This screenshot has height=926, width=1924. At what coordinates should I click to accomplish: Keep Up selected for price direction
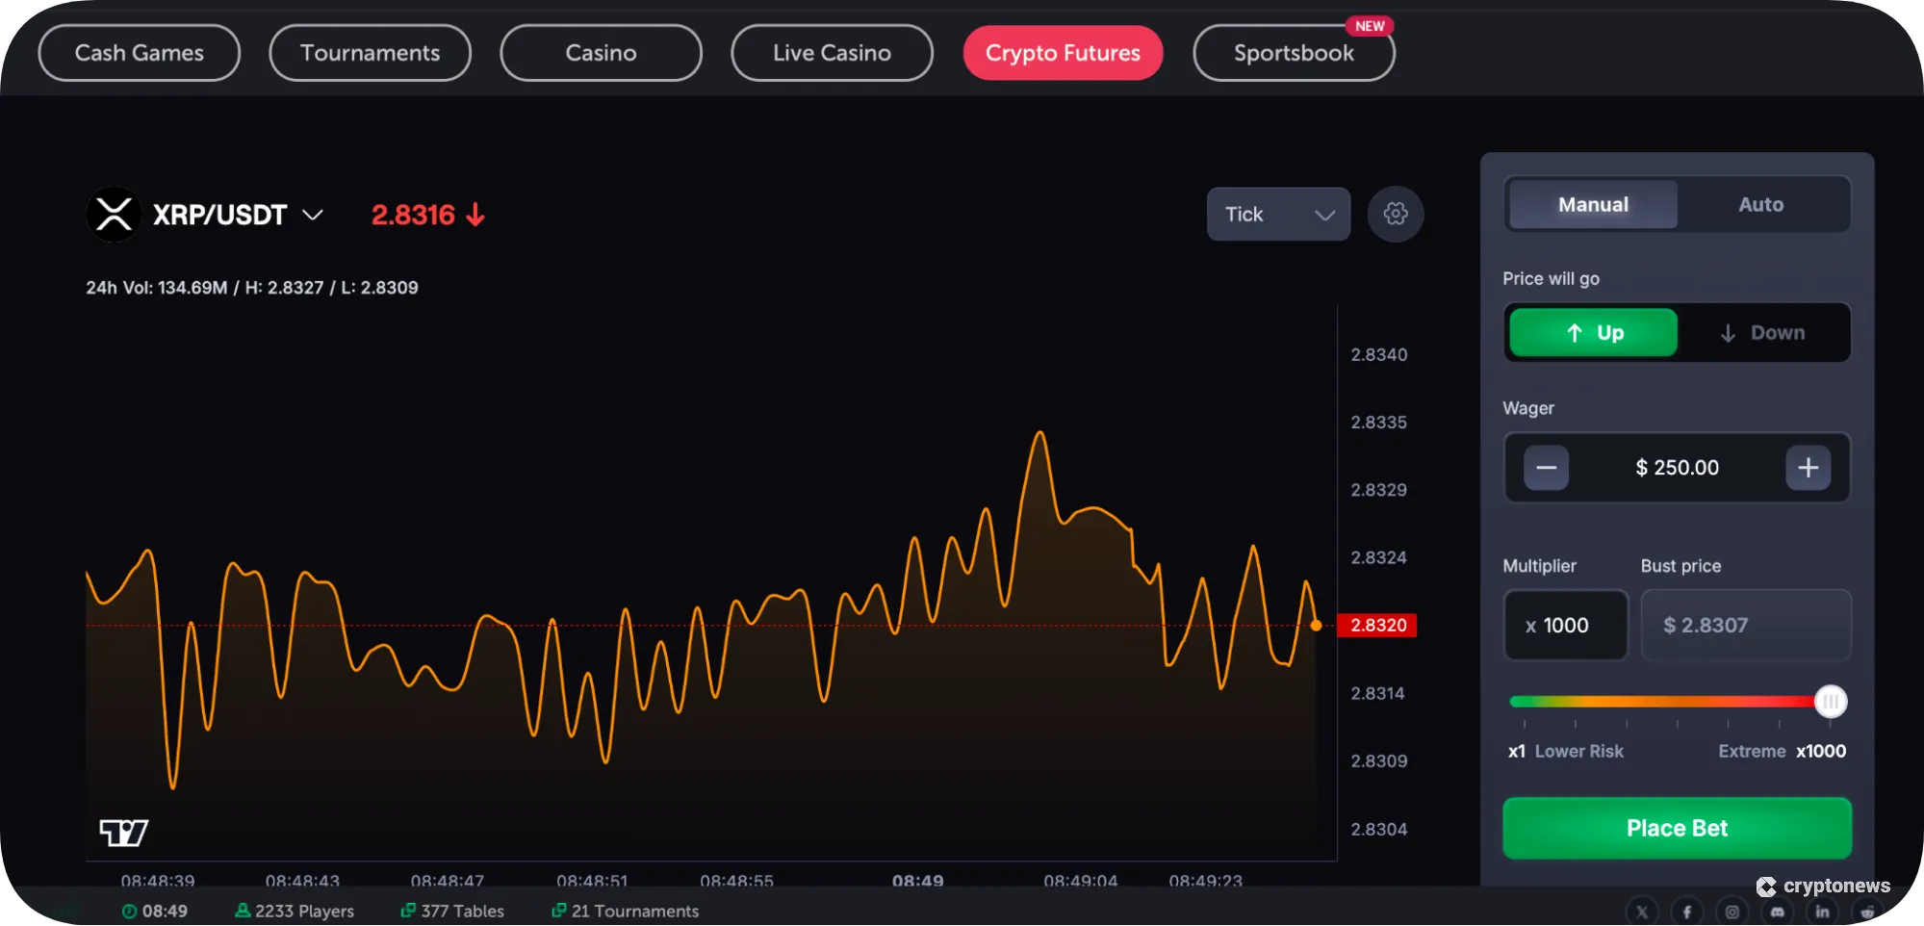1592,332
